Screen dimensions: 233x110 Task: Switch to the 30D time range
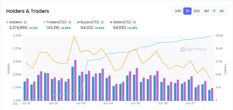click(197, 11)
